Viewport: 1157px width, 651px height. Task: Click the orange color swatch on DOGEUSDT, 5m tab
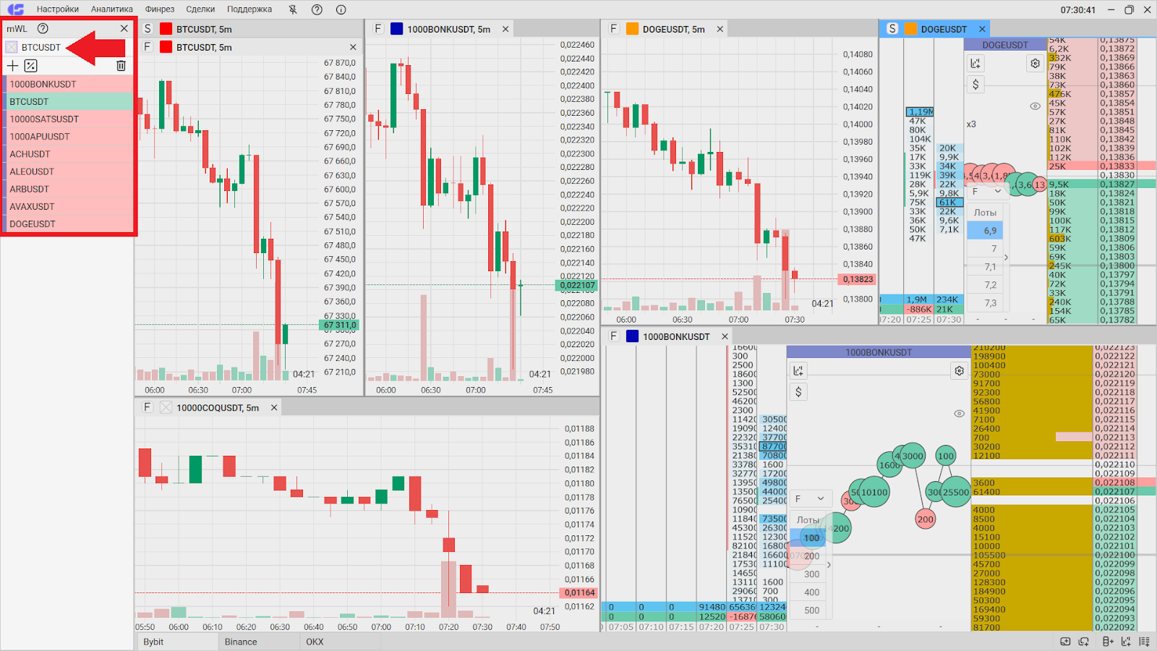pos(632,29)
